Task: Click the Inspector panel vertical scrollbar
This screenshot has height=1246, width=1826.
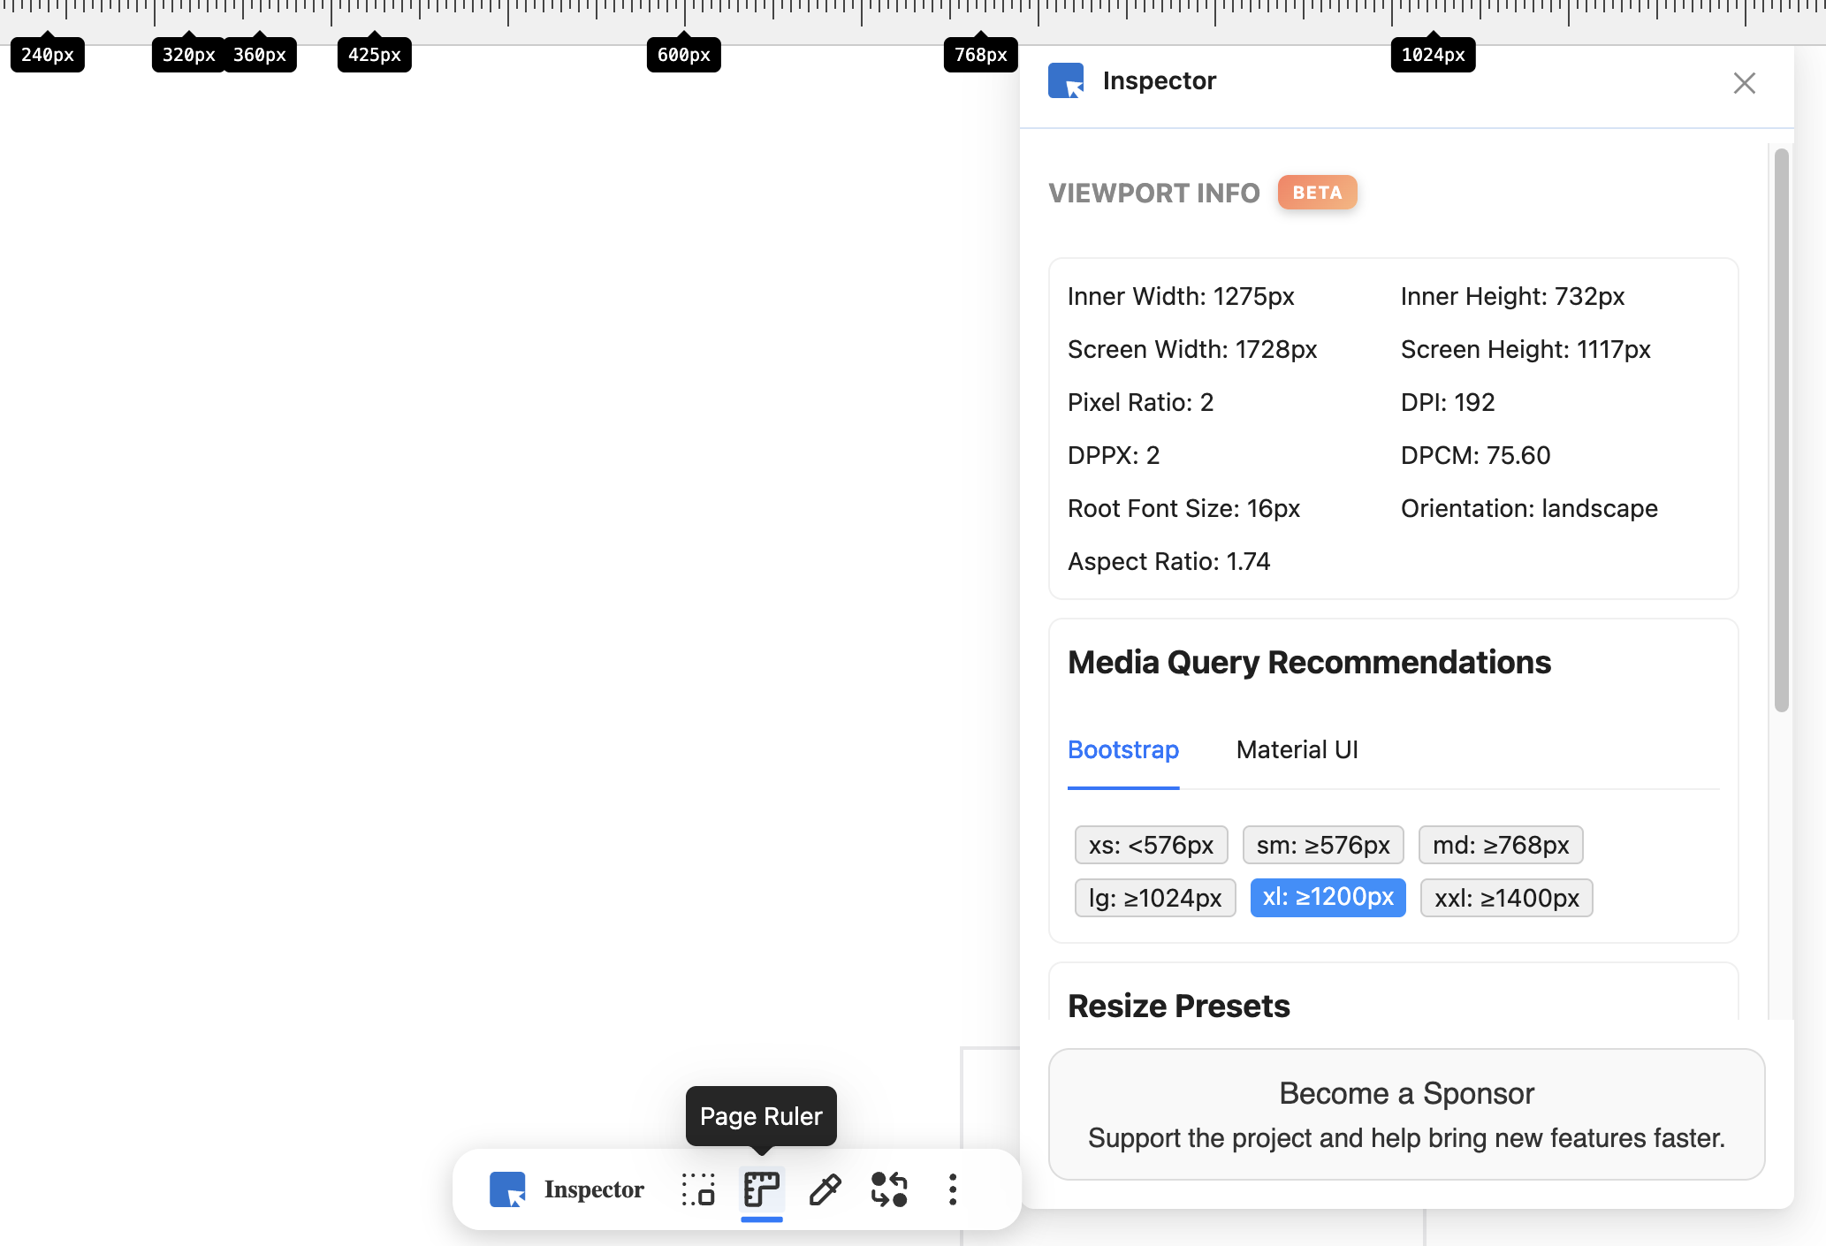Action: (x=1781, y=429)
